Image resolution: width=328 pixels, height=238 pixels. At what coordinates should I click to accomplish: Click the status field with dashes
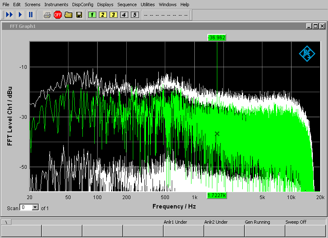[x=166, y=15]
